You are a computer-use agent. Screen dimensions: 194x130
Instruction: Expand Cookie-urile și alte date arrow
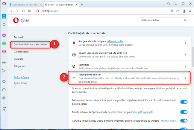click(x=186, y=55)
